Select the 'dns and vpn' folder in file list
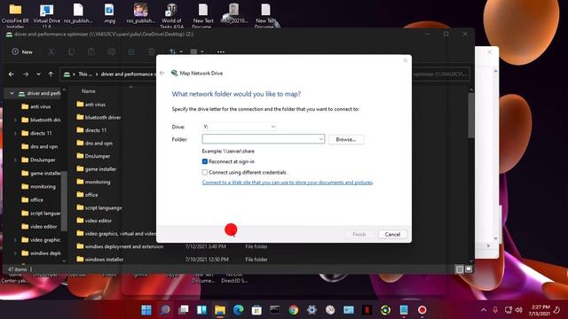 (99, 144)
